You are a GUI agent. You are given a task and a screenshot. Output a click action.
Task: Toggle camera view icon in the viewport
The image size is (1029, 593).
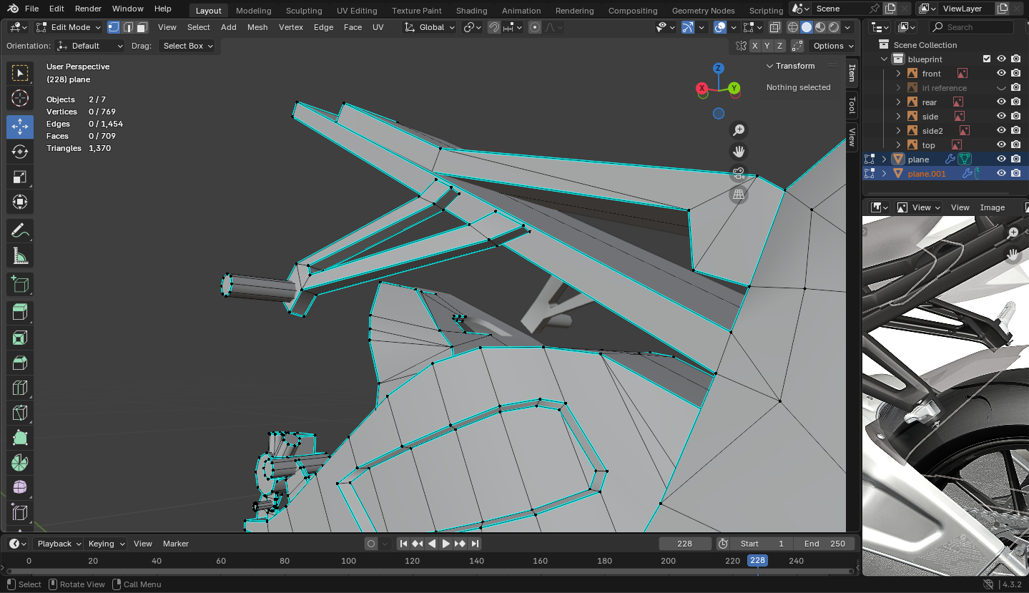[x=739, y=173]
